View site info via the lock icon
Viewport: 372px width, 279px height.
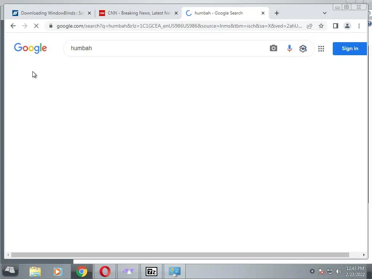[50, 26]
